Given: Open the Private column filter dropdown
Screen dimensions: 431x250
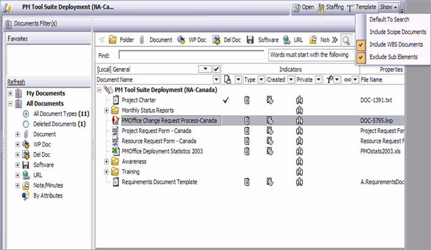Looking at the screenshot, I should [319, 80].
